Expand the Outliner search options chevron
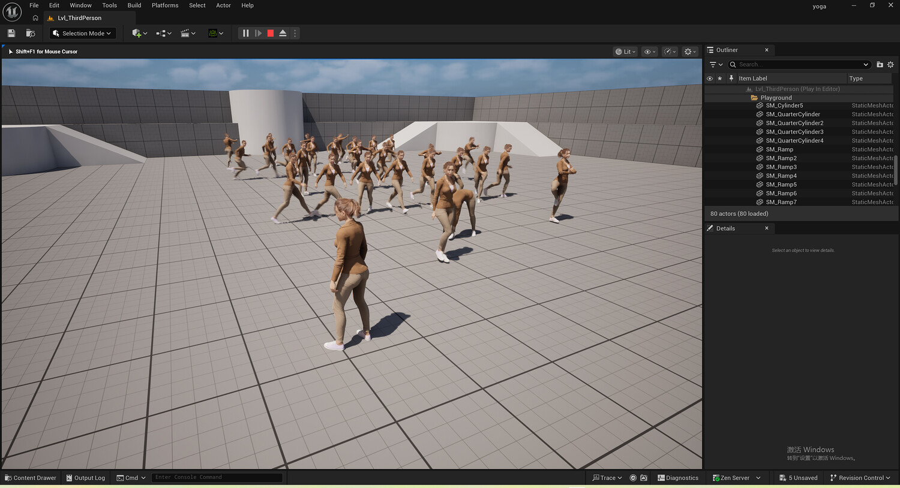900x488 pixels. tap(866, 65)
